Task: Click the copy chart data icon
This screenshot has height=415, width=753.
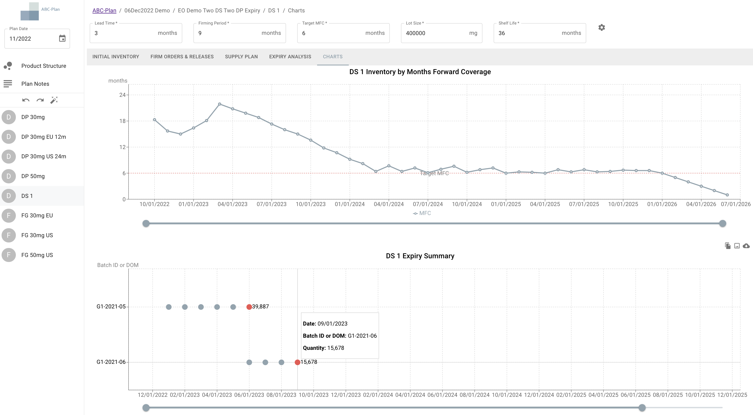Action: point(728,246)
